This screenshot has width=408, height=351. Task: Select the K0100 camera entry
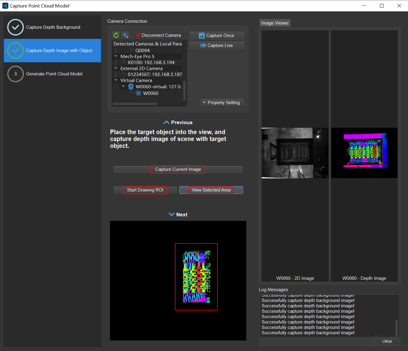tap(151, 63)
